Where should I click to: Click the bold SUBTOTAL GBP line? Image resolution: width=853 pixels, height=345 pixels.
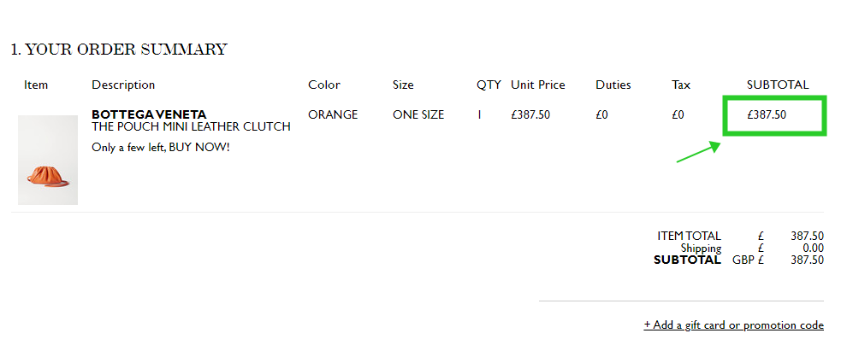coord(738,260)
